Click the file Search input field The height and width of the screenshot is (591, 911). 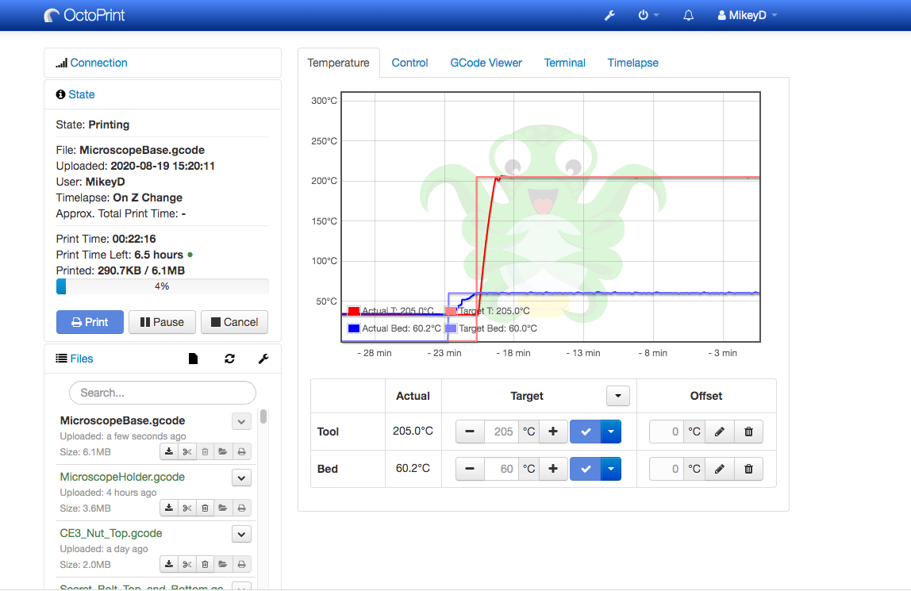click(163, 393)
